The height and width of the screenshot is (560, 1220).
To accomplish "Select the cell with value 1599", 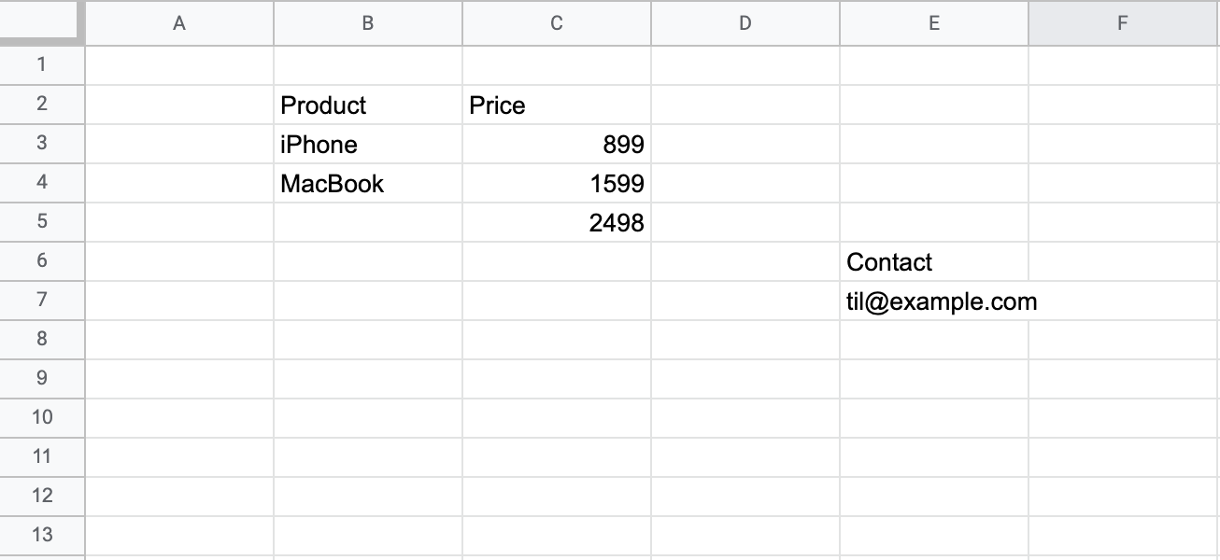I will coord(557,184).
